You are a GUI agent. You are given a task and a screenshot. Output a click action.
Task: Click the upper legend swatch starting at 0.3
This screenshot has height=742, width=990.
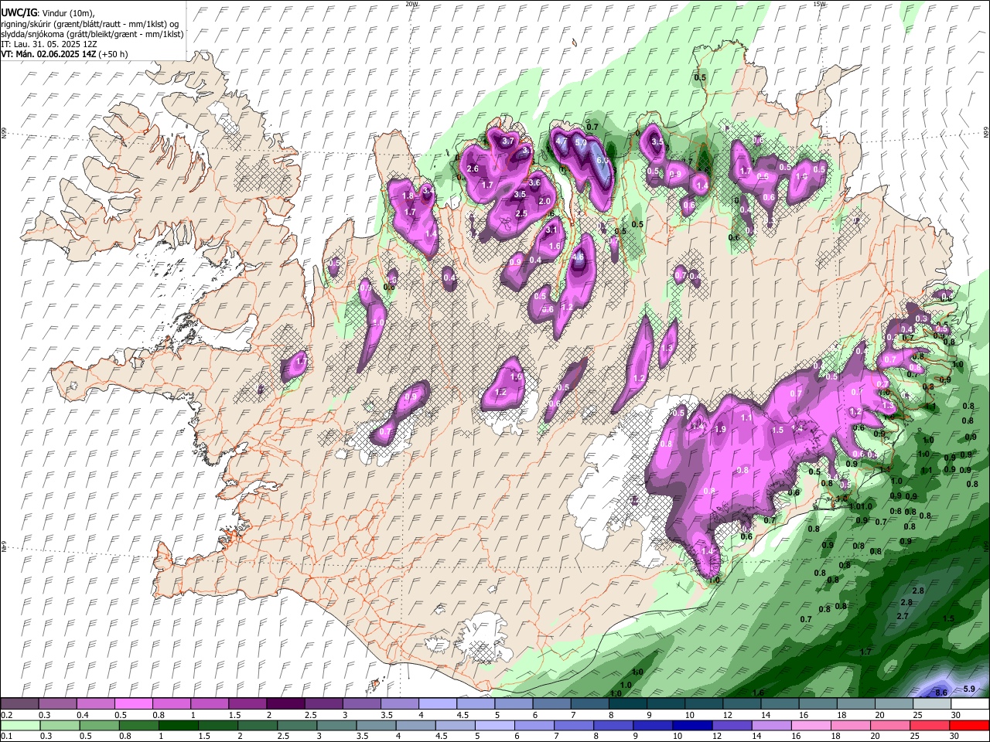pos(58,704)
